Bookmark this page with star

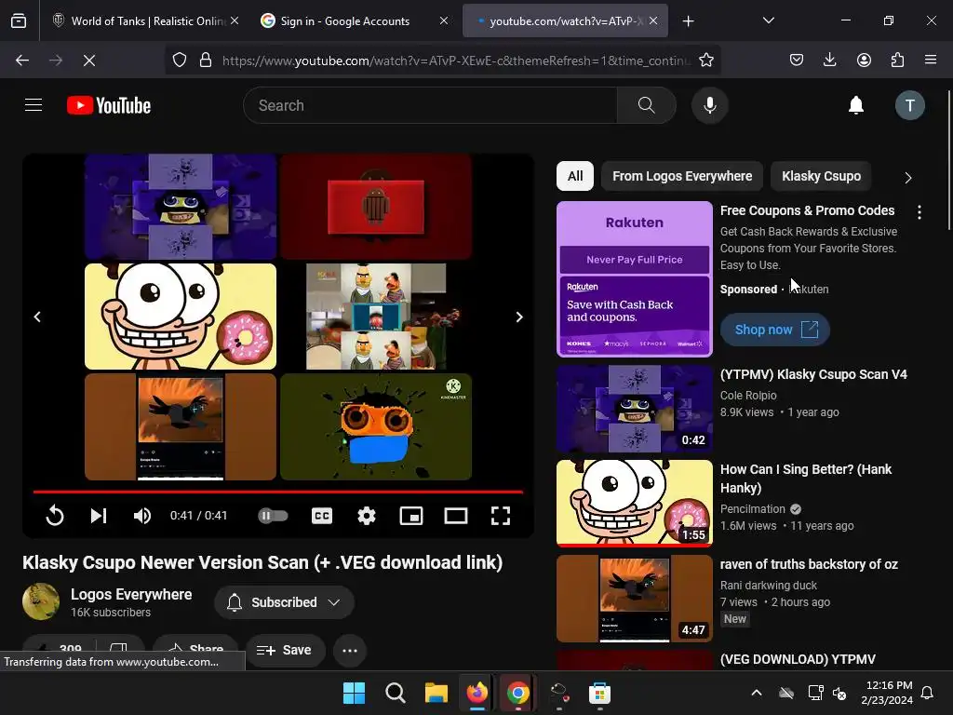(x=706, y=61)
